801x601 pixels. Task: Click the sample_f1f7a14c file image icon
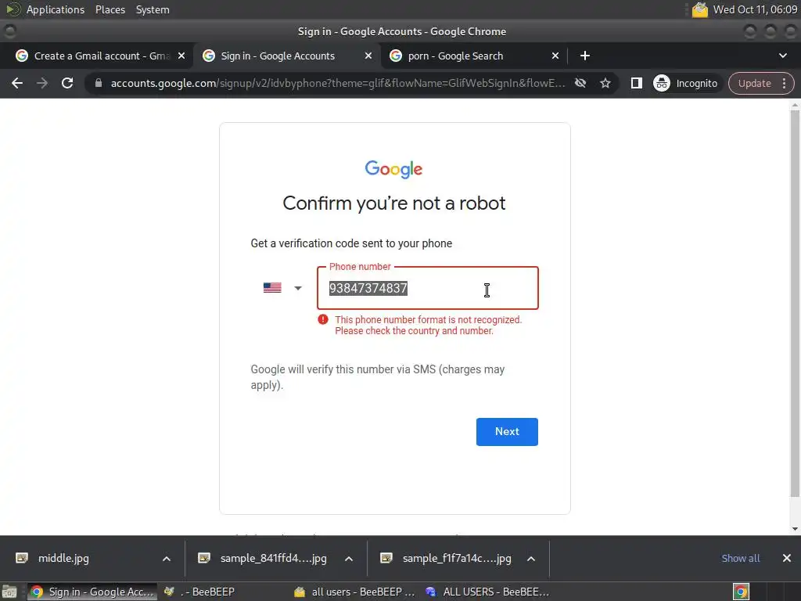pos(386,558)
